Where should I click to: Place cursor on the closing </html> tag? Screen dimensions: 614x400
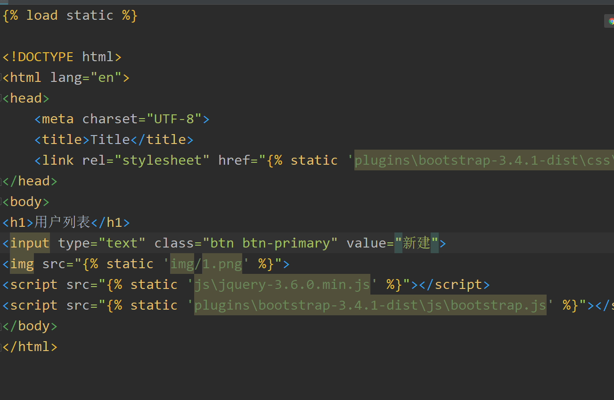(x=30, y=347)
